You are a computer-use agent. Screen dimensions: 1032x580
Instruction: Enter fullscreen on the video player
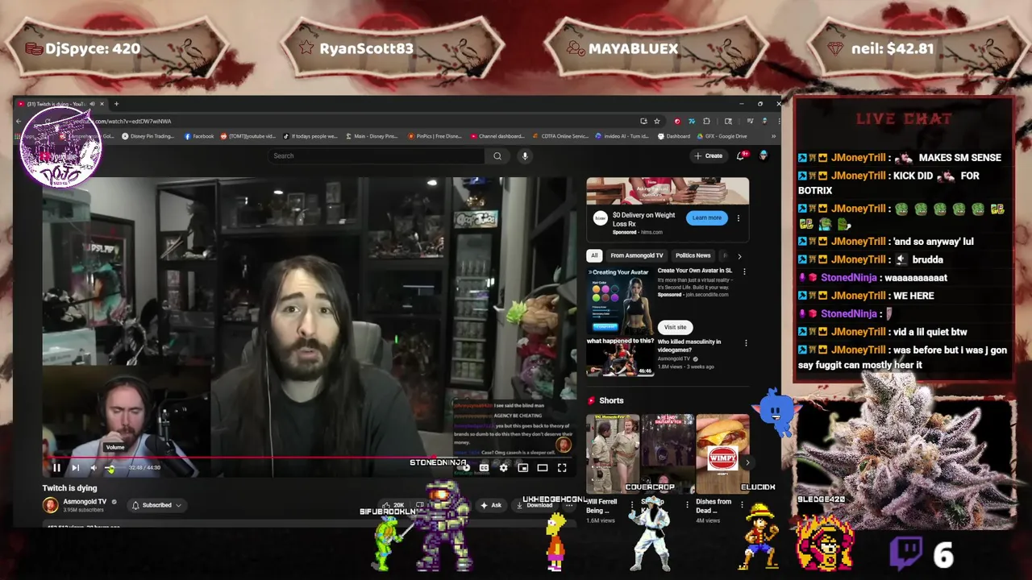click(x=562, y=467)
